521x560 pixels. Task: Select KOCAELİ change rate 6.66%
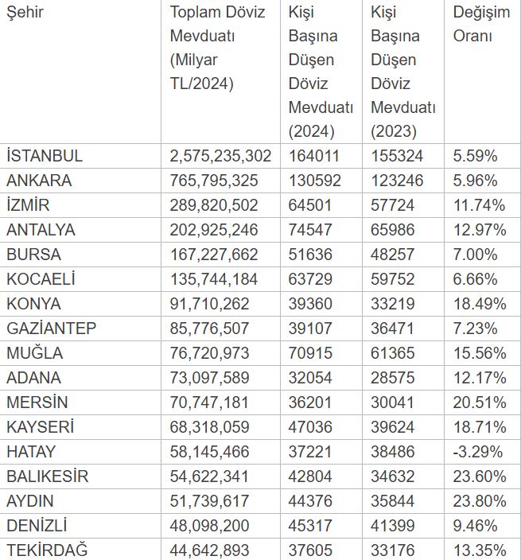click(x=475, y=279)
